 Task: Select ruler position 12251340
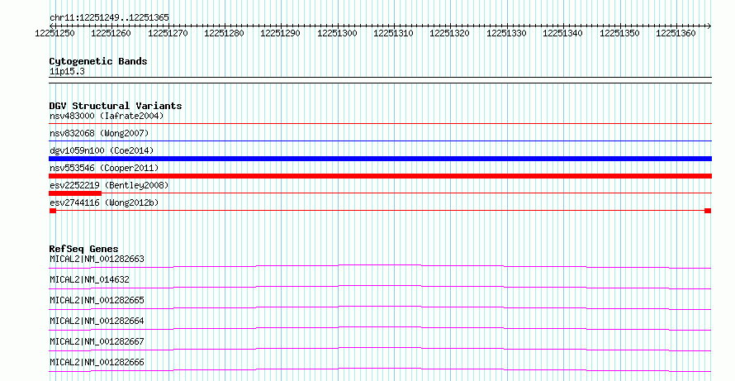tap(562, 33)
